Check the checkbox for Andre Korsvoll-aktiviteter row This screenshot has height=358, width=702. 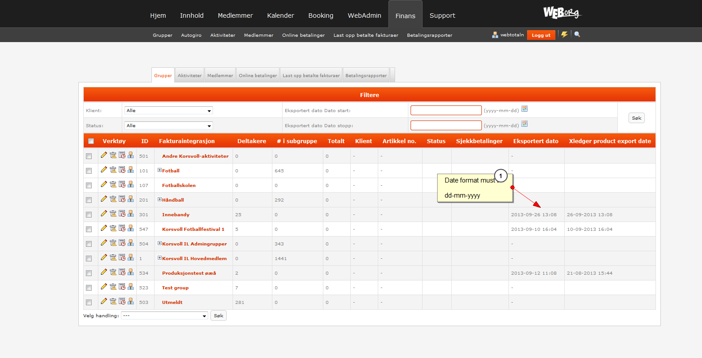pos(89,156)
